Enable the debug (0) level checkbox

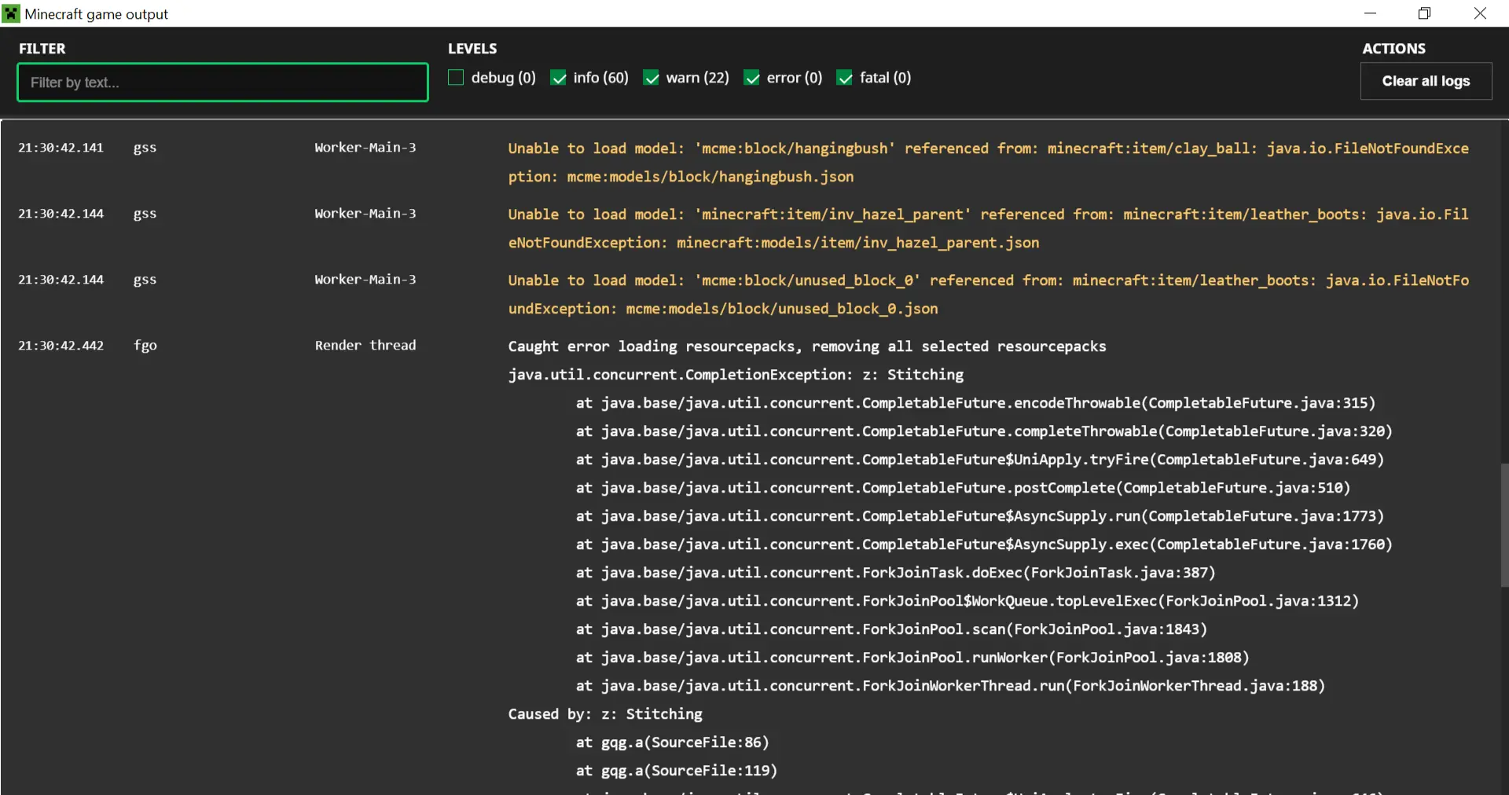pos(456,78)
